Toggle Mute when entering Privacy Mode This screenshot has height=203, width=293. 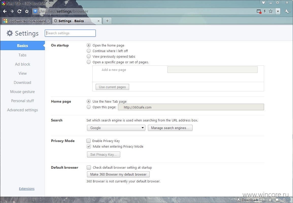coord(89,146)
